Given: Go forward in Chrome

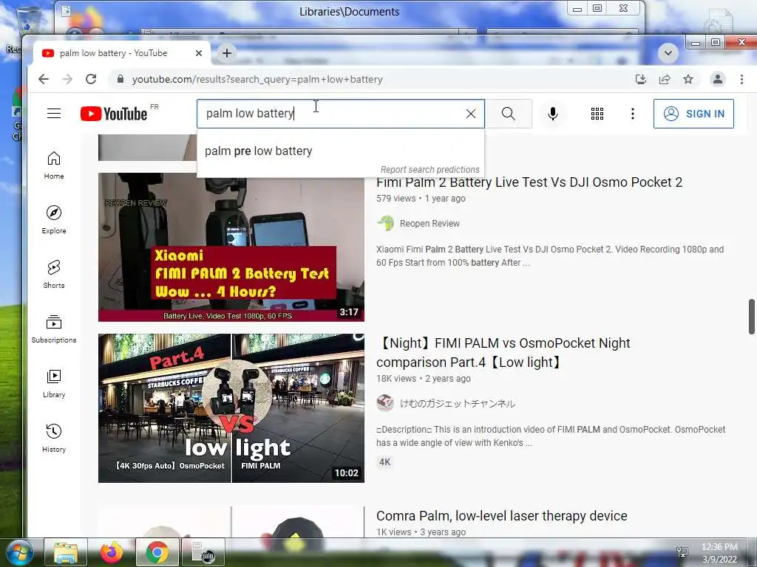Looking at the screenshot, I should point(67,79).
